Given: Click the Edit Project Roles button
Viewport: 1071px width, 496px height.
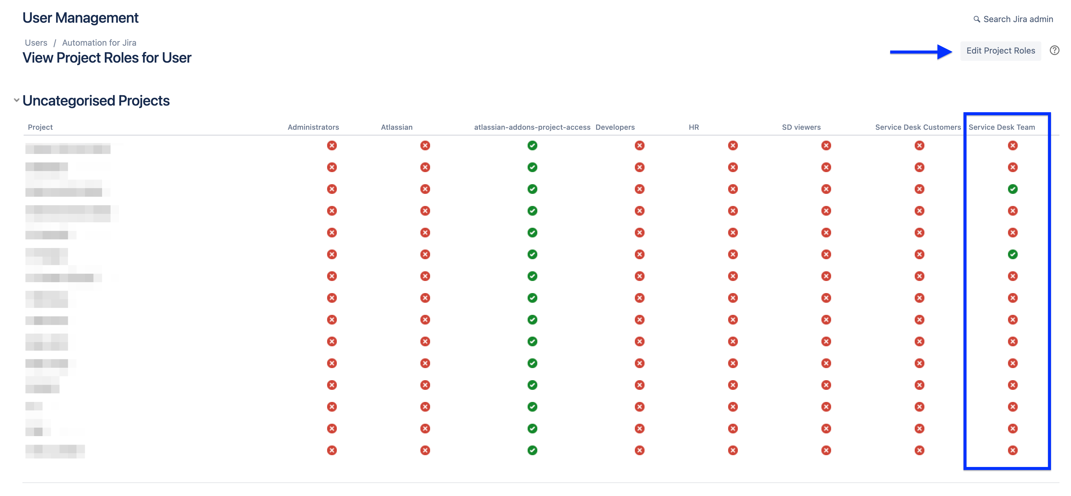Looking at the screenshot, I should click(x=1000, y=50).
